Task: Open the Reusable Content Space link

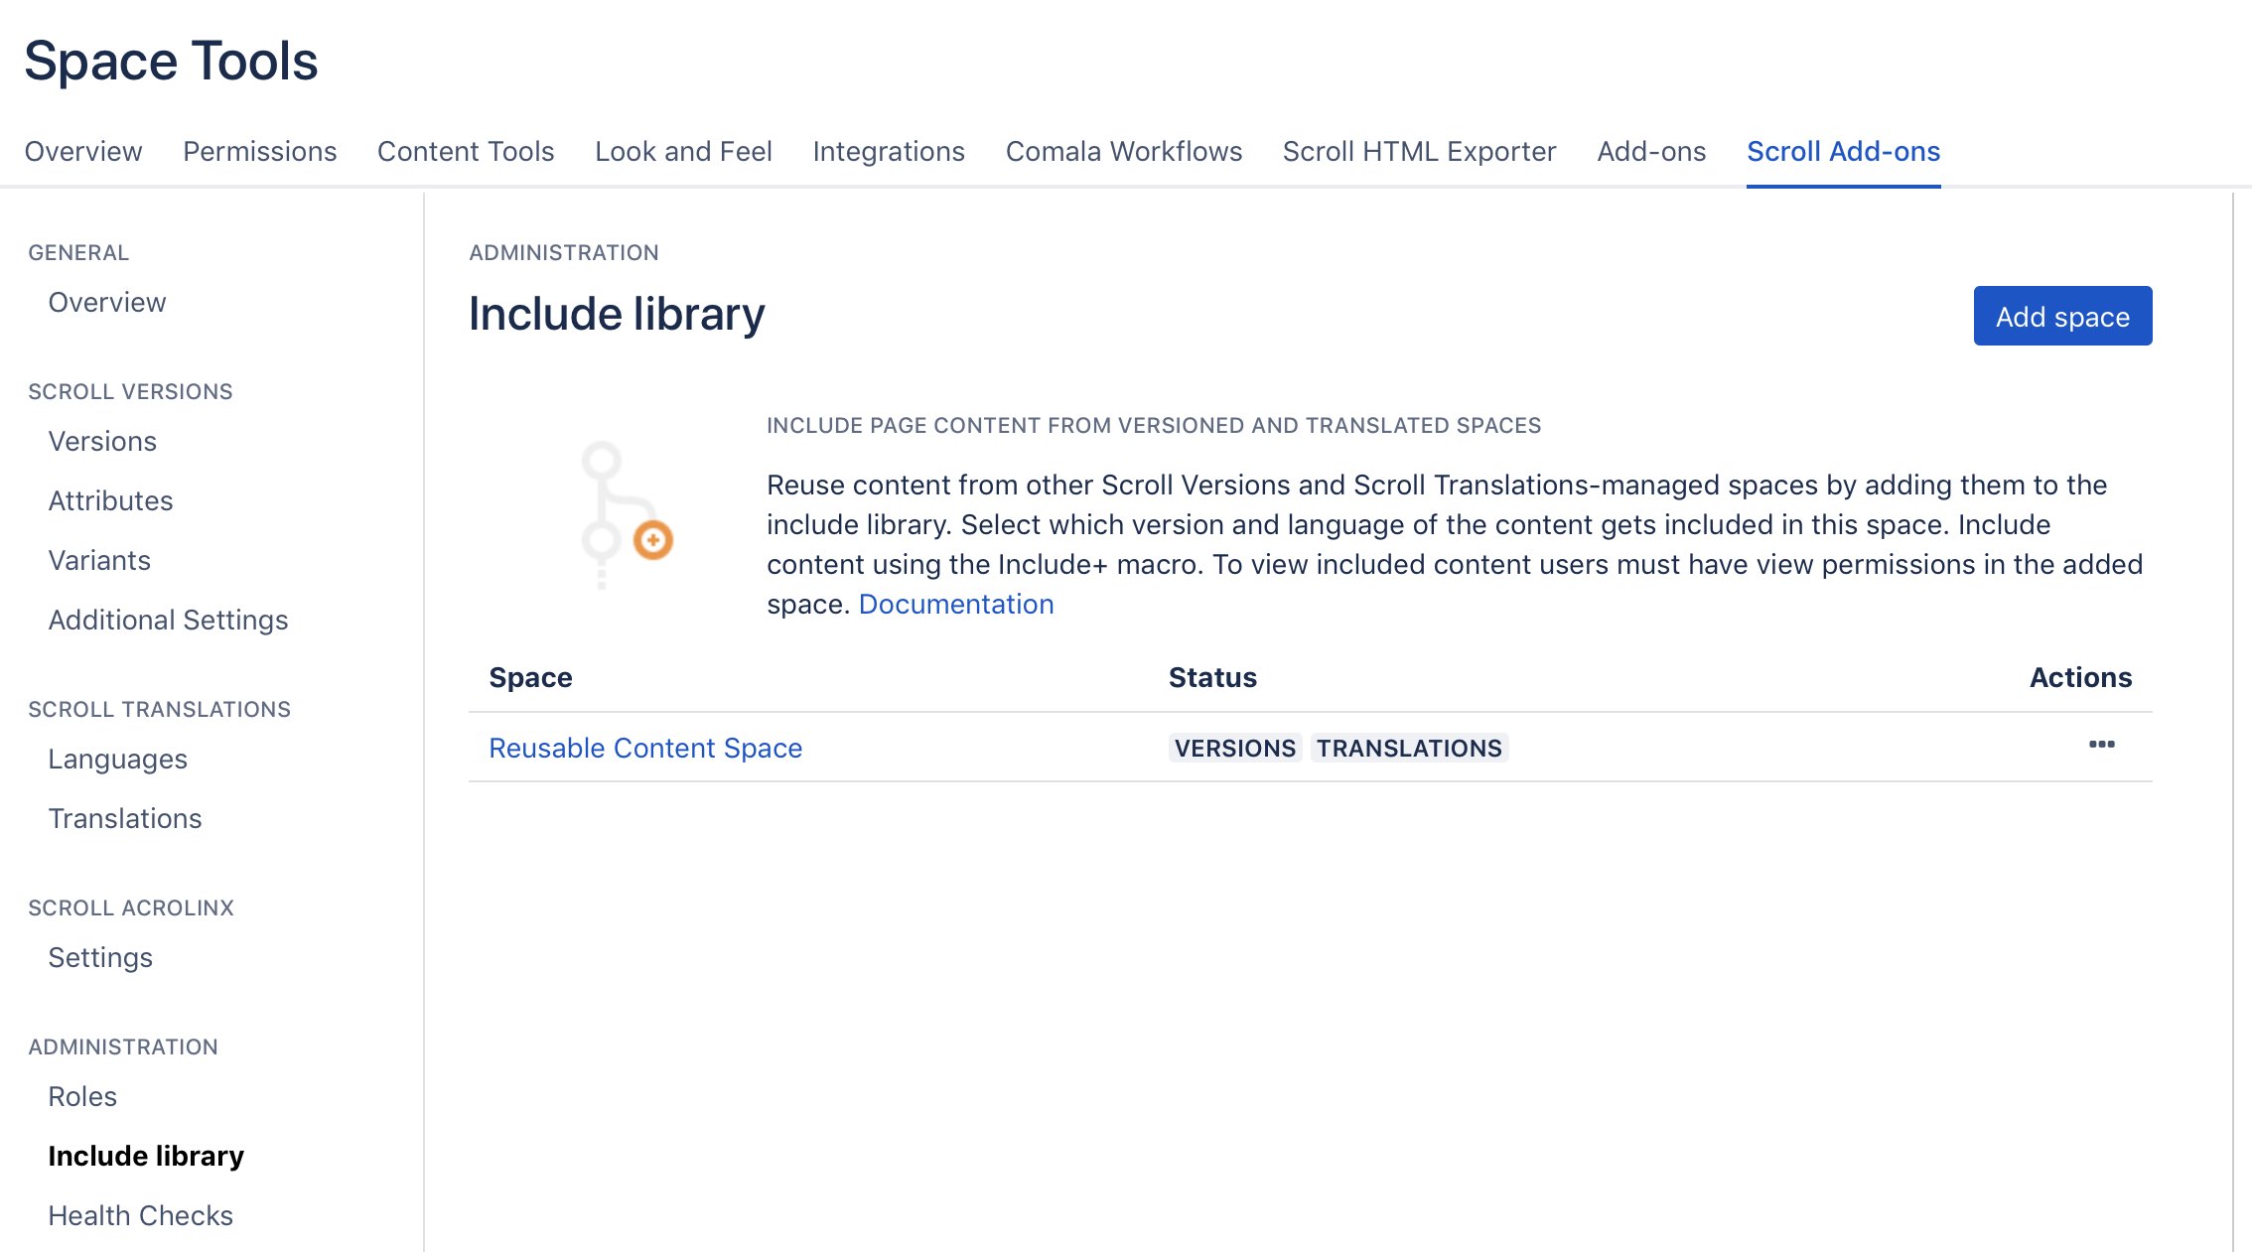Action: (644, 748)
